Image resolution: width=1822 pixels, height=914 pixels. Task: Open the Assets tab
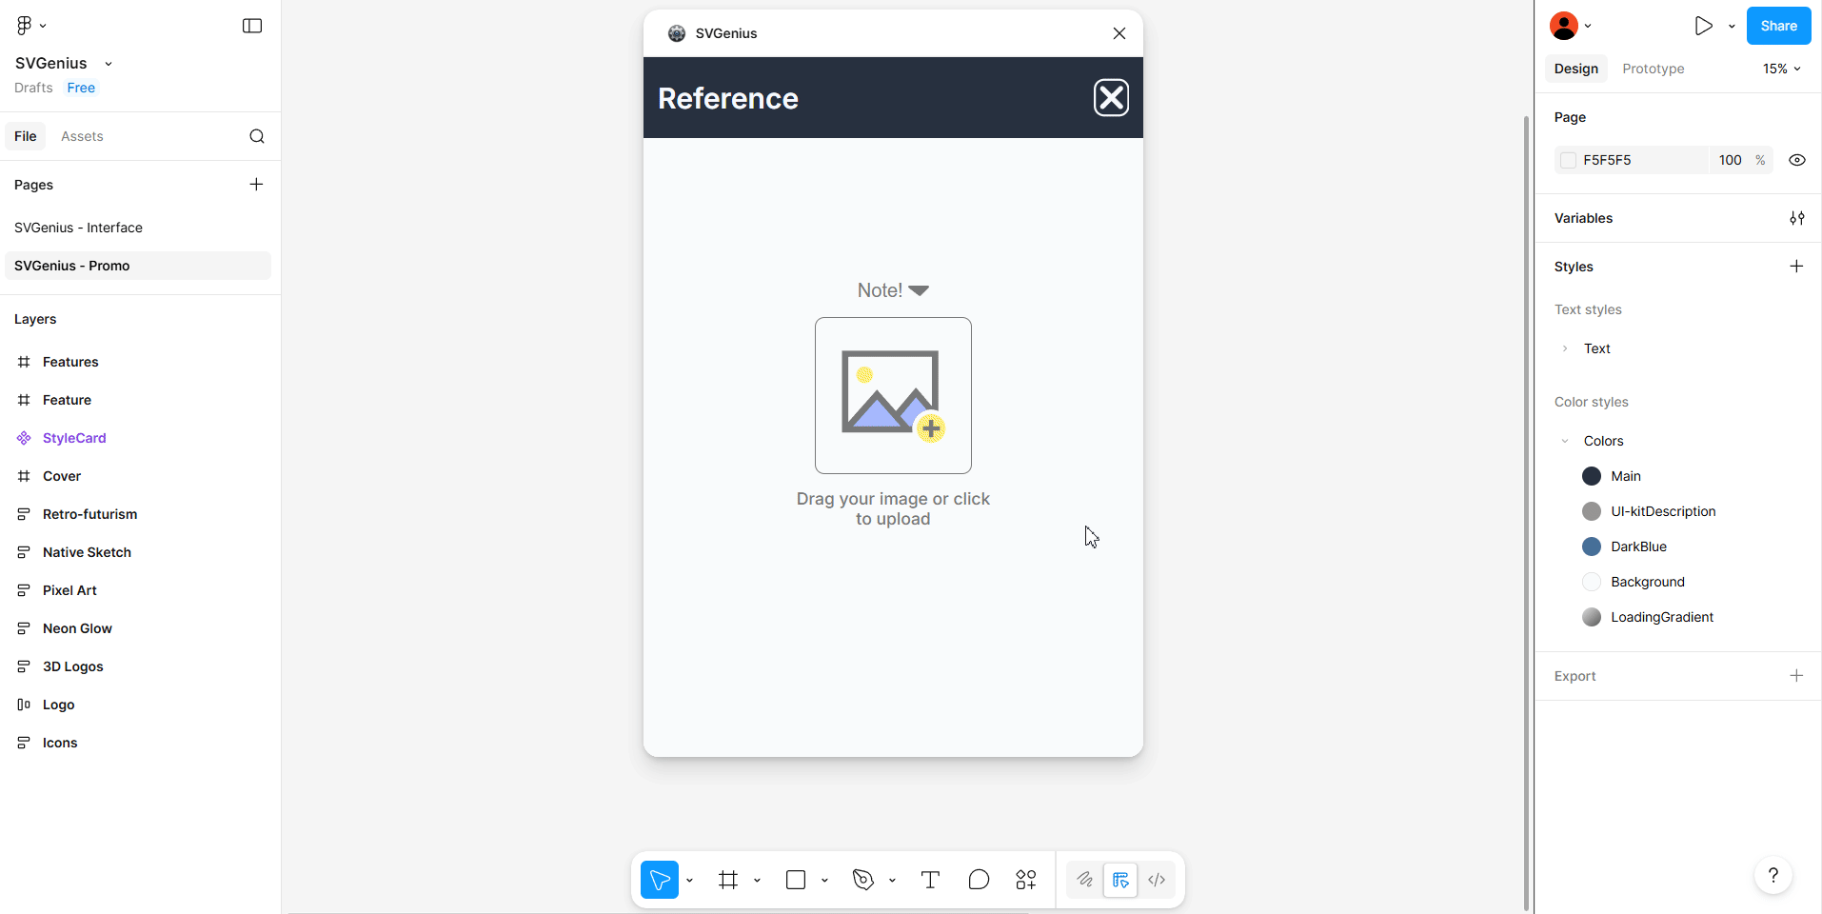tap(83, 136)
